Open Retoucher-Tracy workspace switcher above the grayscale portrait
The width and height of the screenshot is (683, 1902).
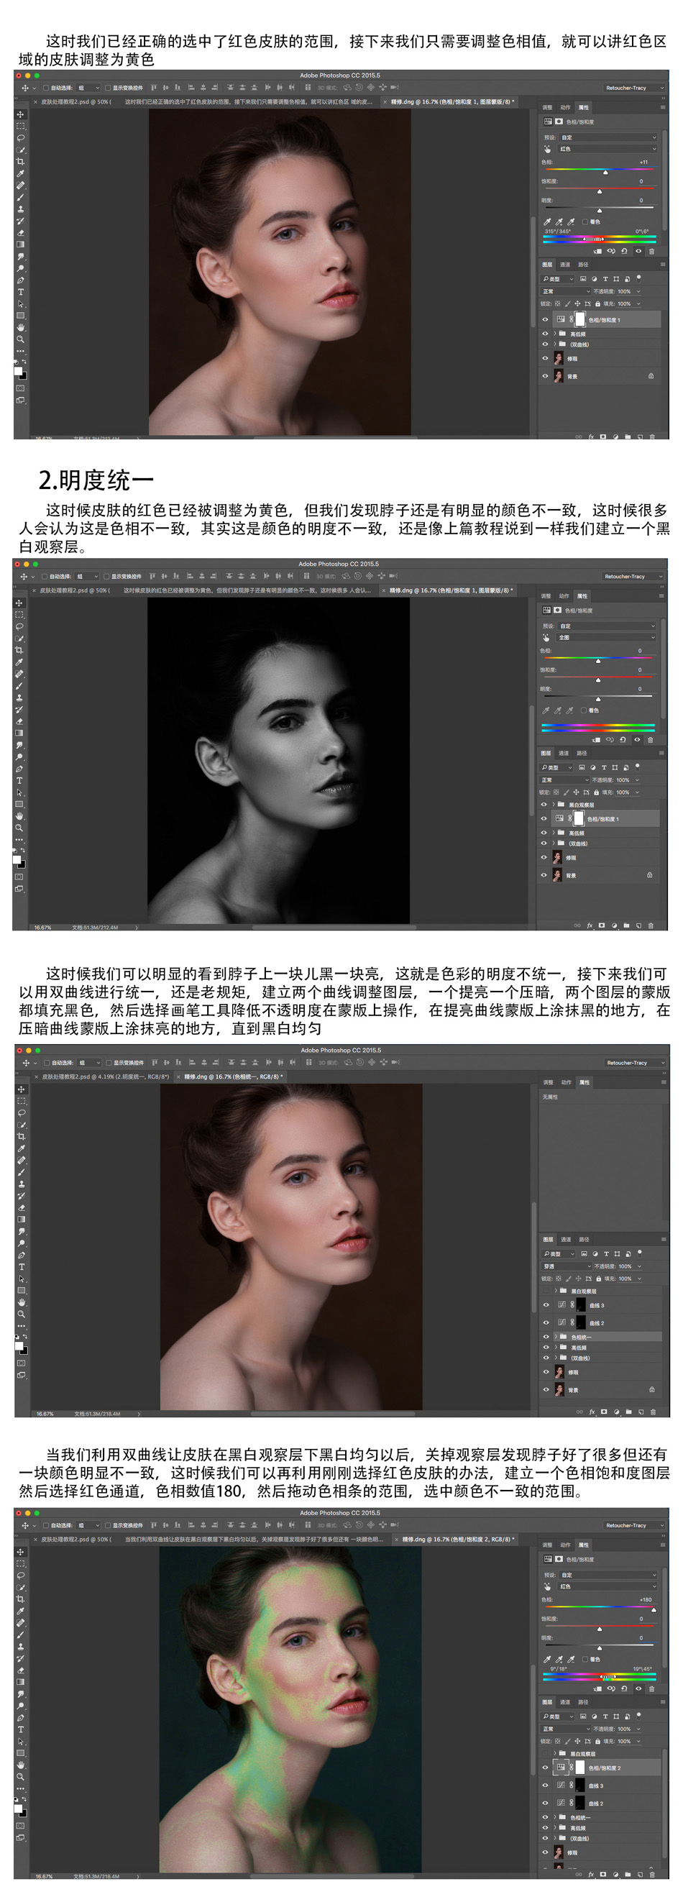click(633, 577)
